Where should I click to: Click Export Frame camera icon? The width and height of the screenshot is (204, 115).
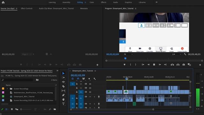[x=184, y=65]
